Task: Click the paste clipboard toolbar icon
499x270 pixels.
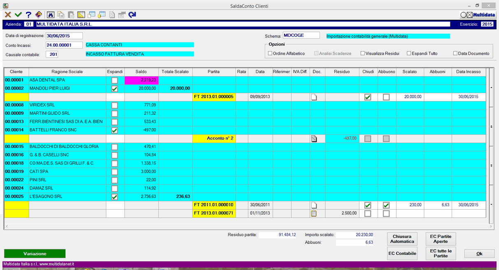Action: tap(71, 15)
